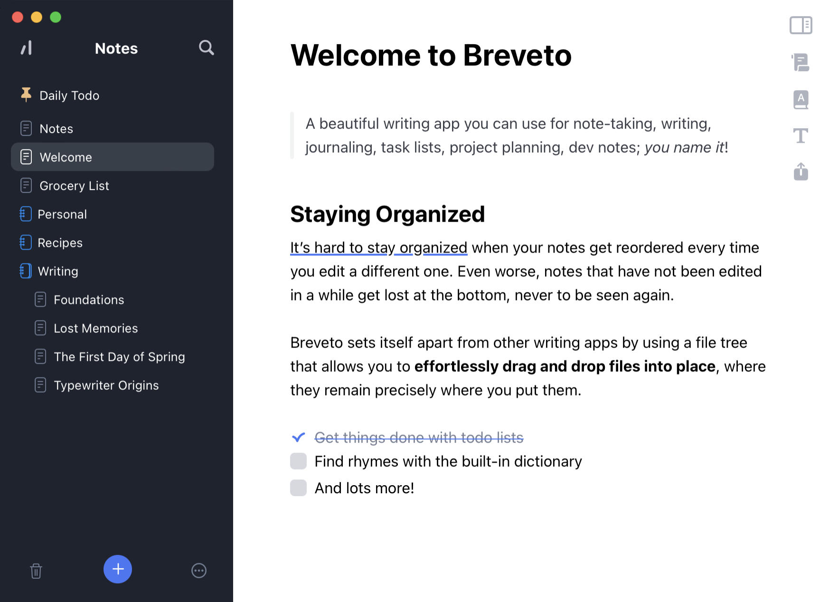Click the document icon next to Notes
The width and height of the screenshot is (829, 602).
pyautogui.click(x=26, y=128)
